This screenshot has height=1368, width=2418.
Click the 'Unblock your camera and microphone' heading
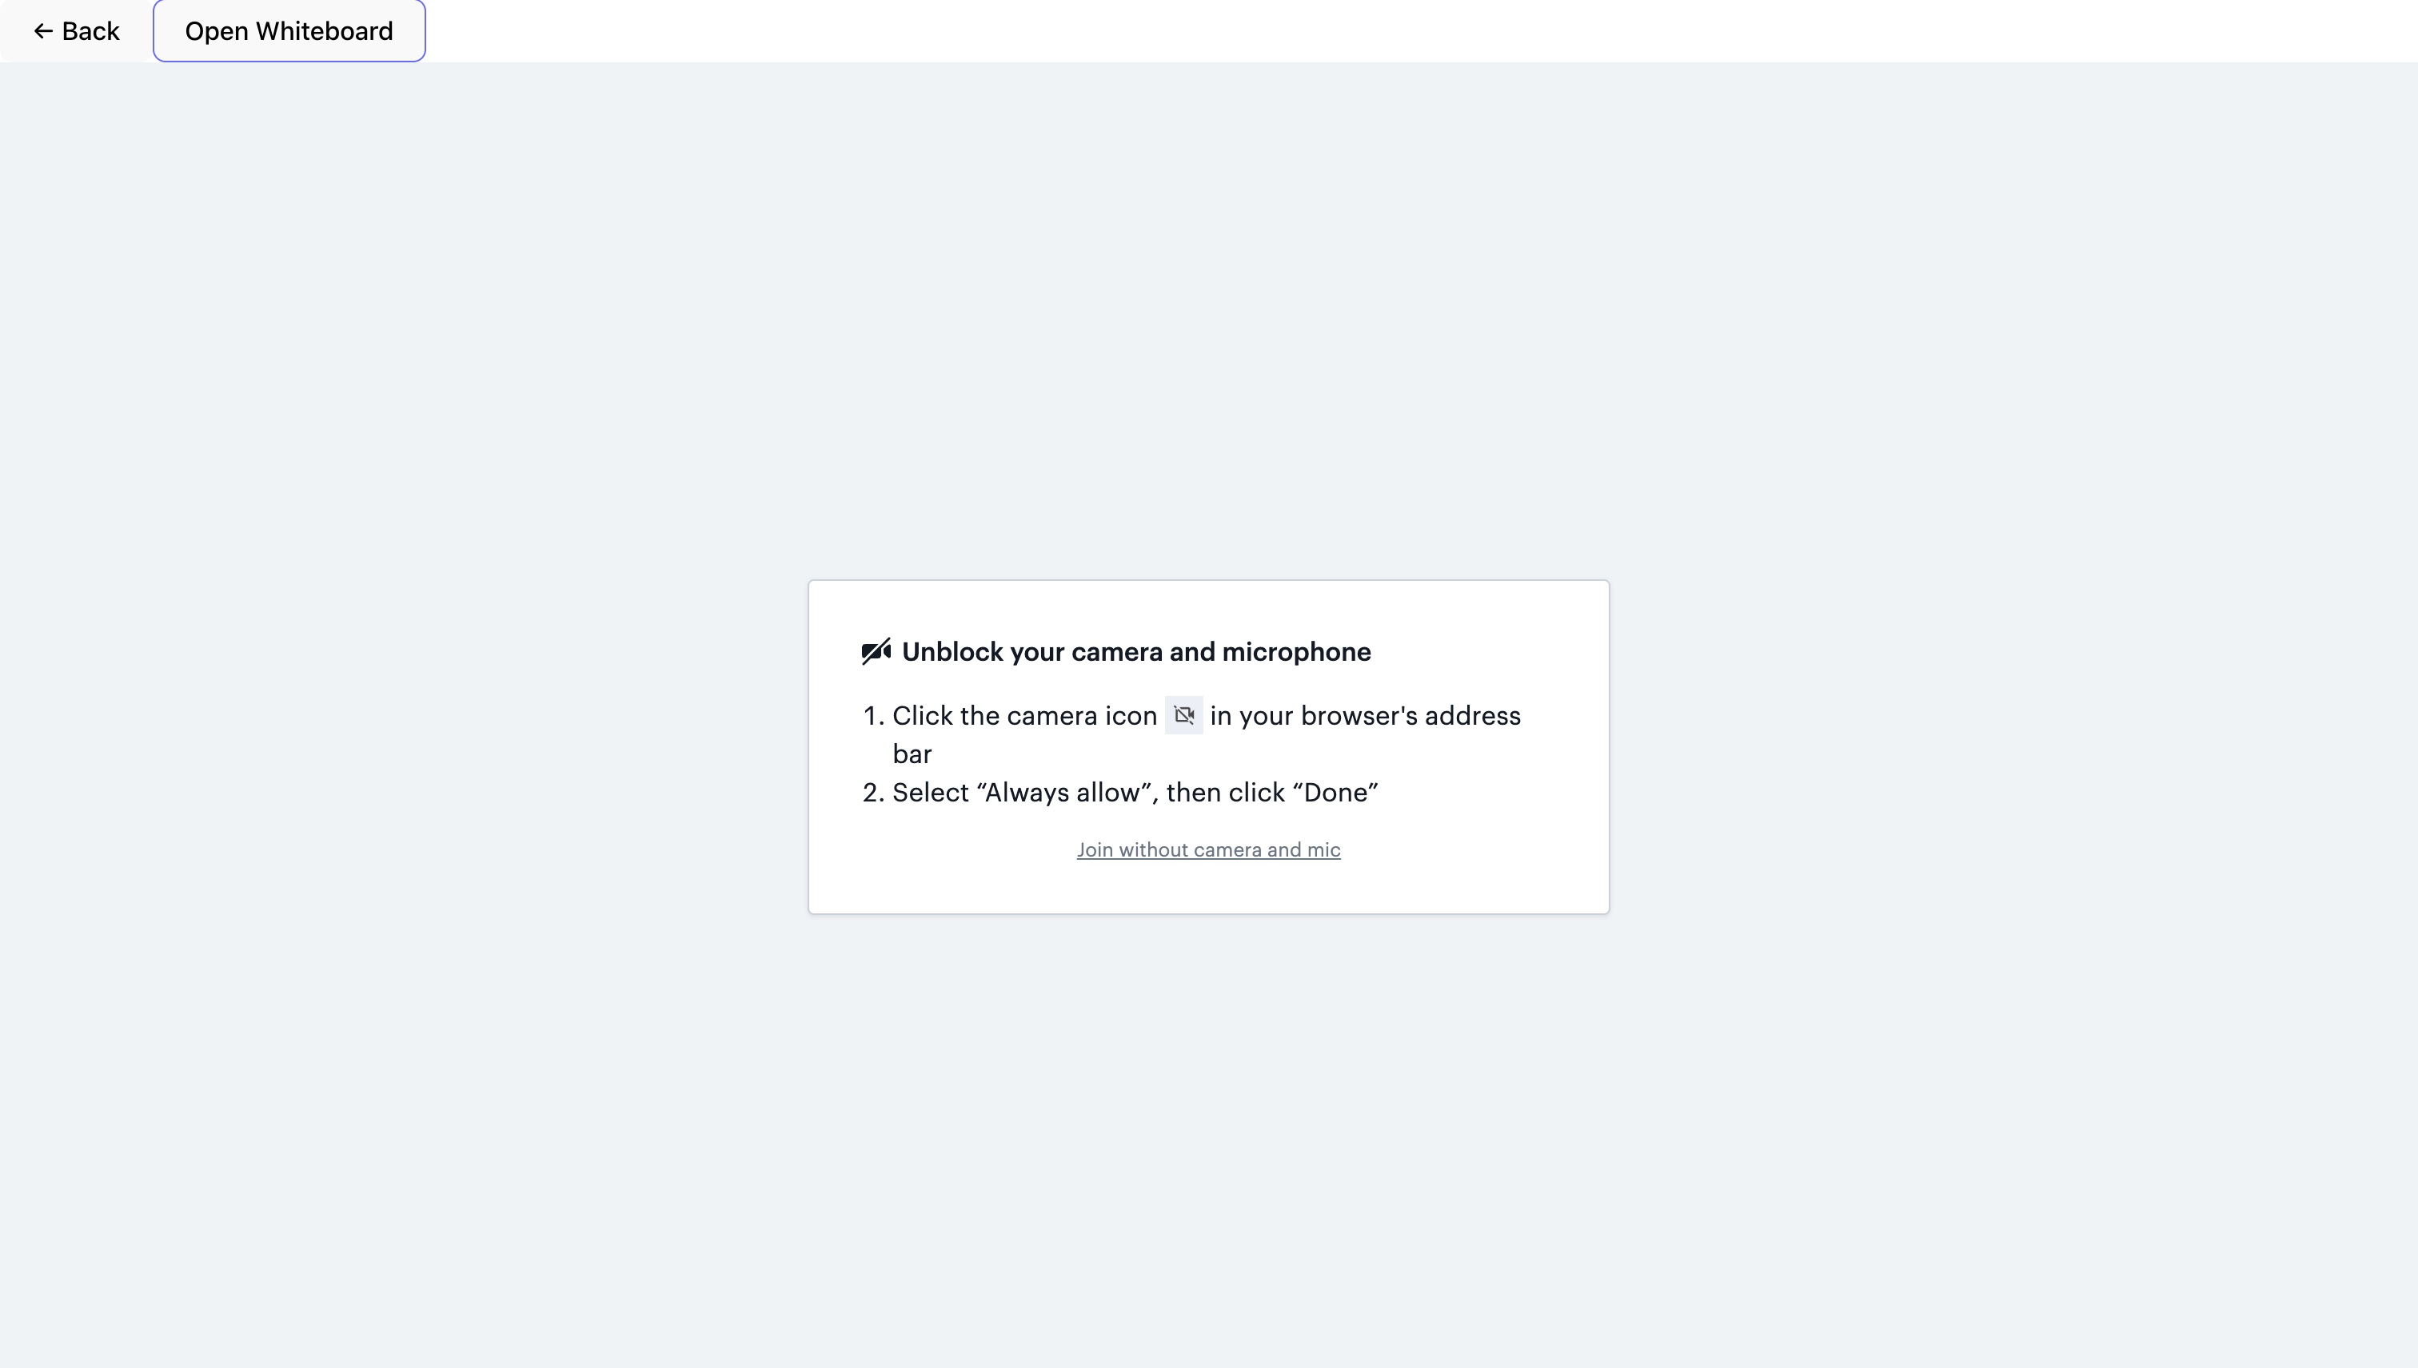tap(1135, 651)
